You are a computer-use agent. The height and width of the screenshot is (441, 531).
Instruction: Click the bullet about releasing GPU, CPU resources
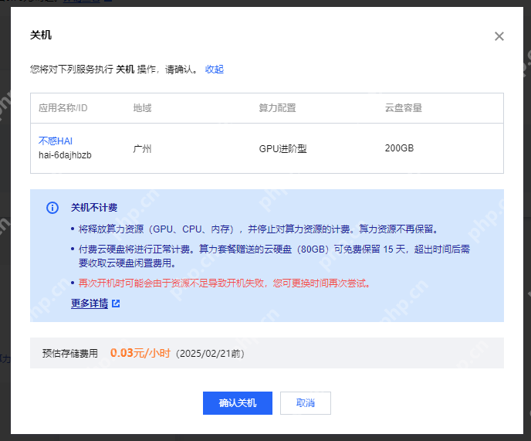259,229
